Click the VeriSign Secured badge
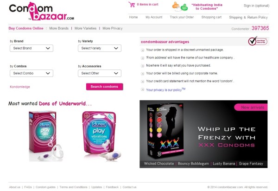278x191 pixels. pos(258,41)
